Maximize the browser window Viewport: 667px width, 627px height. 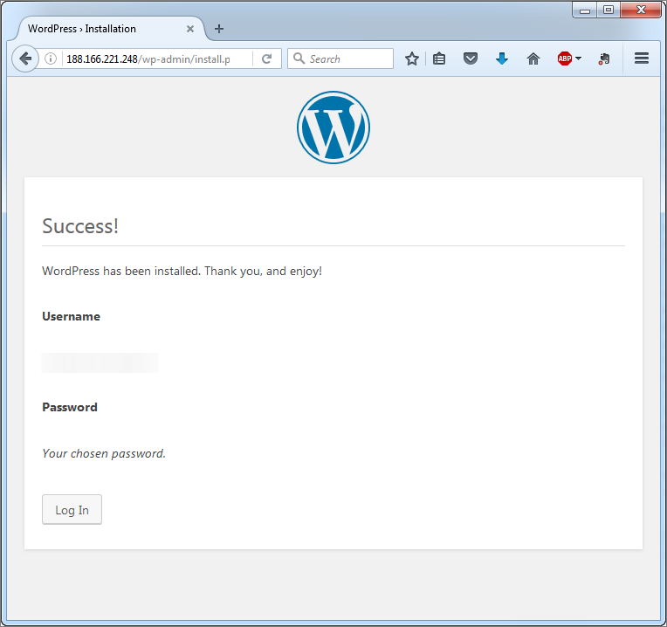click(609, 10)
